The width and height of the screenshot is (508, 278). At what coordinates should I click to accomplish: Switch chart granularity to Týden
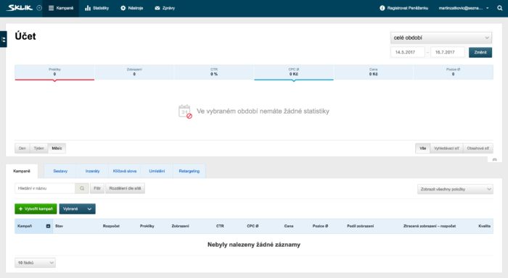point(38,148)
